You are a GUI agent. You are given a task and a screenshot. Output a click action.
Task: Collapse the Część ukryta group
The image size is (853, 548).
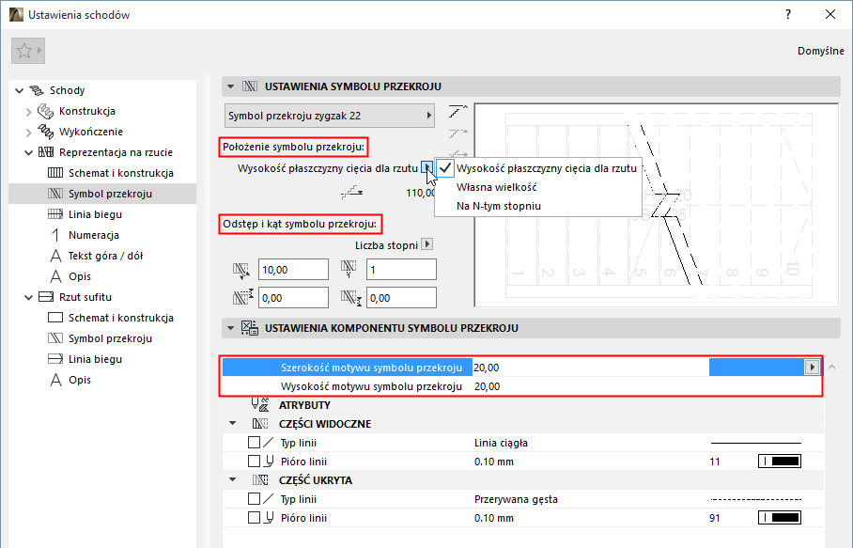click(x=233, y=480)
